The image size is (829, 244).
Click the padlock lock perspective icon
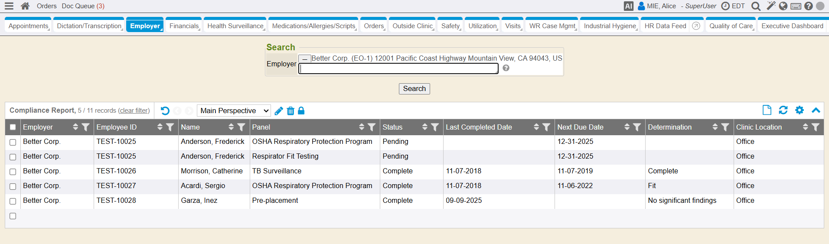click(x=301, y=111)
